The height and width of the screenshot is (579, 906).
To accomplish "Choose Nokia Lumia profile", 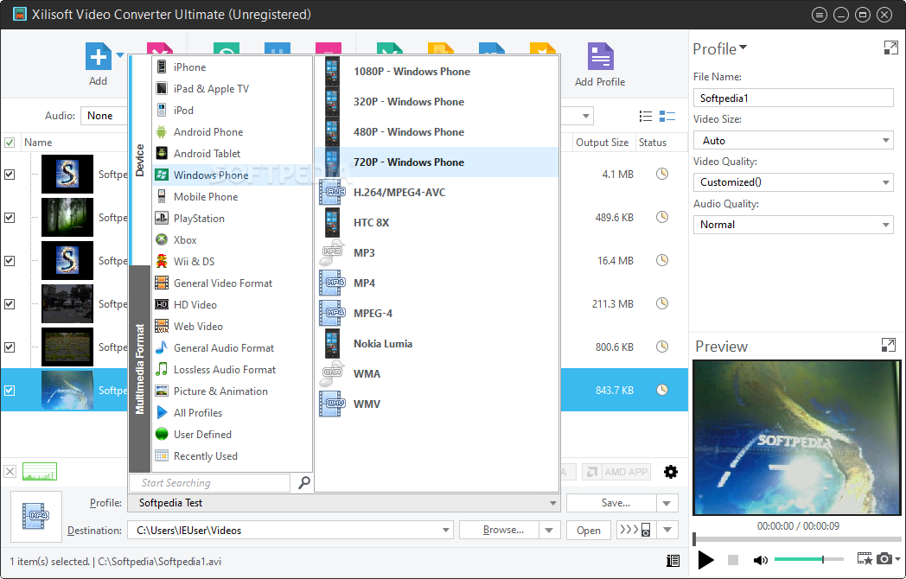I will [x=437, y=344].
